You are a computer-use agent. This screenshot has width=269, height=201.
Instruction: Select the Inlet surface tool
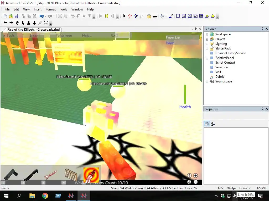[201, 16]
